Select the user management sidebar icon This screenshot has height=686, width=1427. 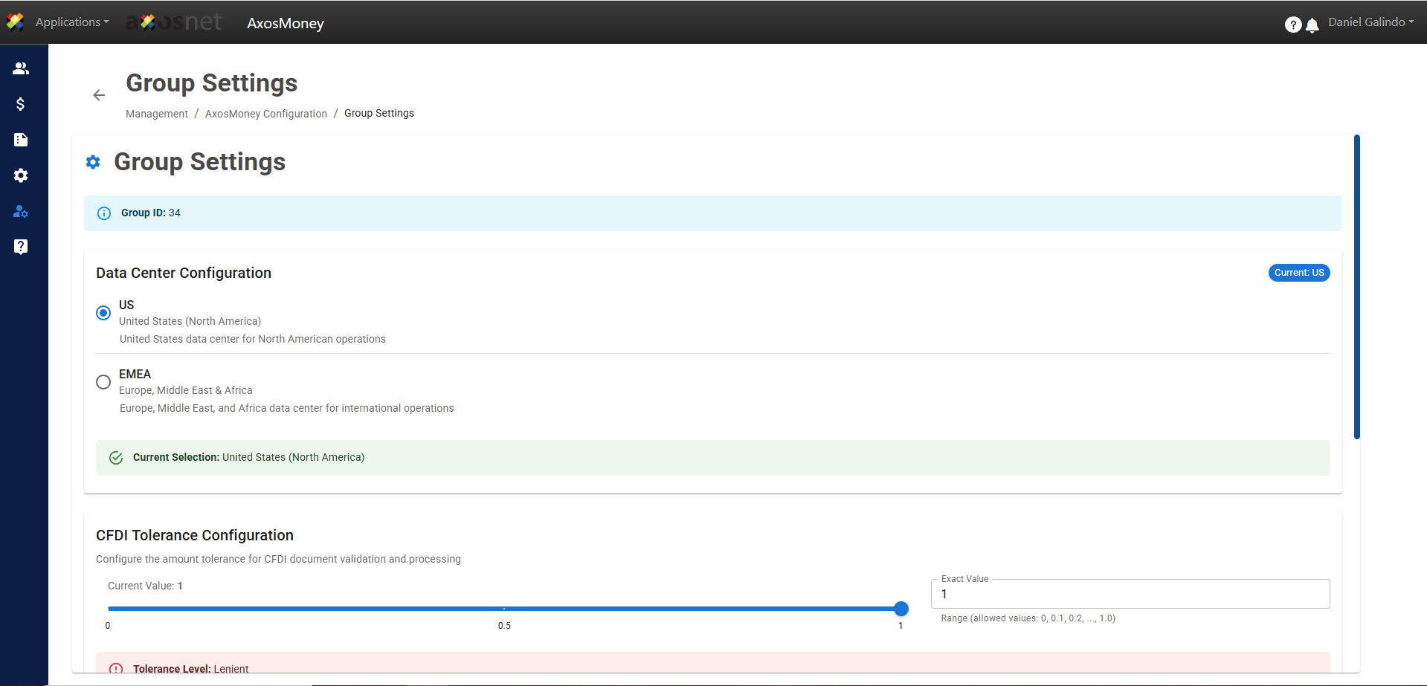point(21,212)
